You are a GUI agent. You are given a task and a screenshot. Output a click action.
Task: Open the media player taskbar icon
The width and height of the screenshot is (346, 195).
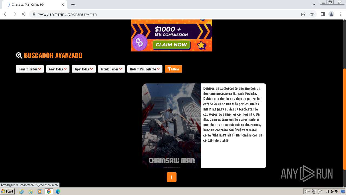(40, 191)
